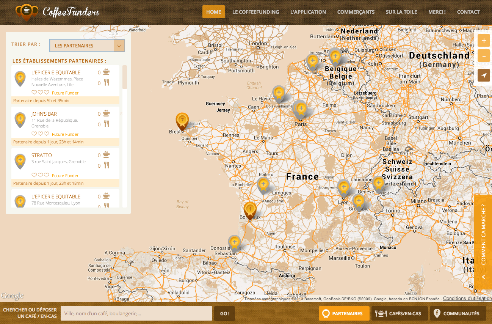Click the partner marker above Belgique label
Viewport: 492px width, 324px height.
click(335, 57)
